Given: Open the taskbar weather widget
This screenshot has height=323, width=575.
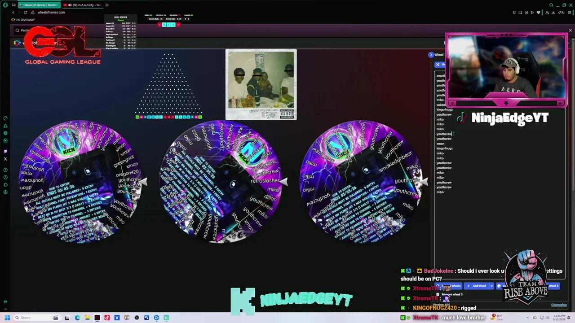Looking at the screenshot, I should point(496,318).
